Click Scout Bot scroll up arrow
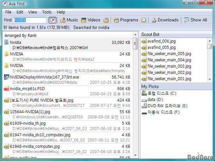This screenshot has width=215, height=161. (210, 41)
